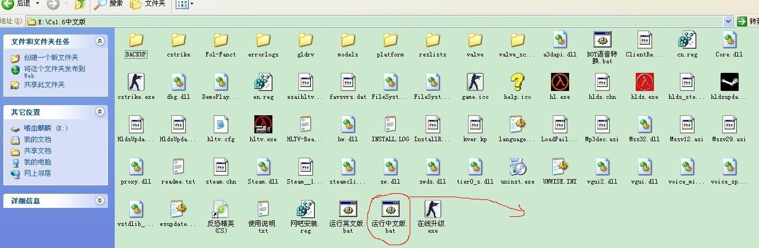Expand the 详细信息 panel

point(100,200)
